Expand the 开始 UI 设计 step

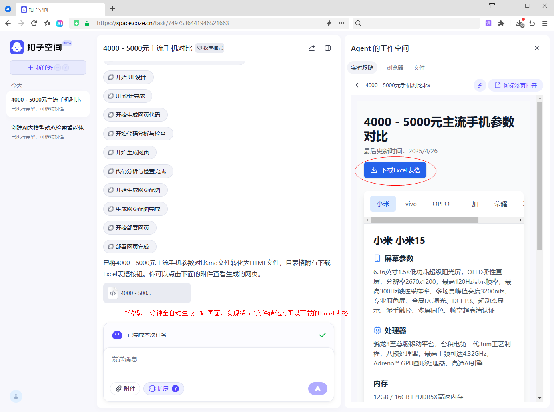pyautogui.click(x=128, y=77)
